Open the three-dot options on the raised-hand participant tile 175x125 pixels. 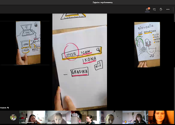coord(142,122)
